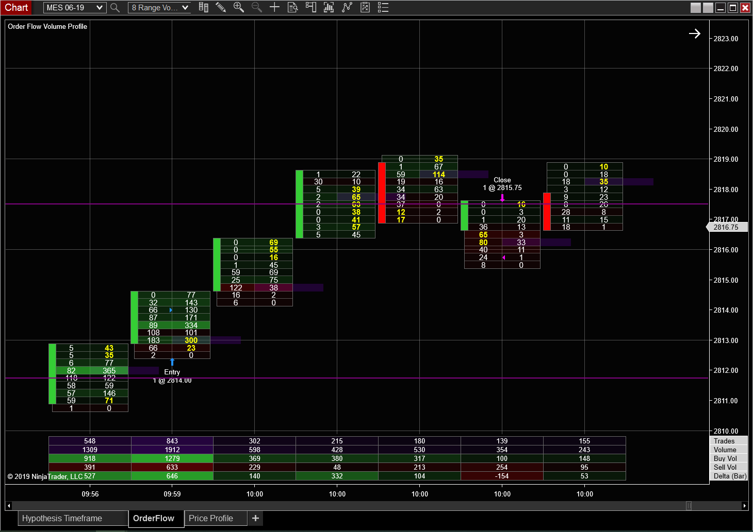The height and width of the screenshot is (532, 753).
Task: Click the 1912 volume cell
Action: [x=172, y=450]
